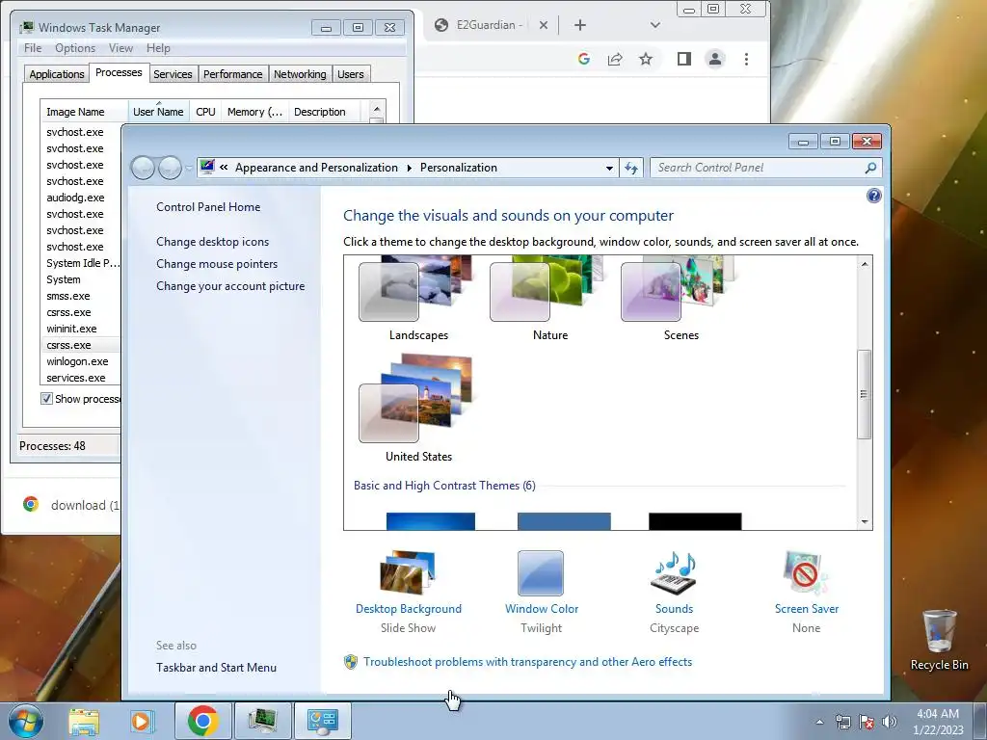The image size is (987, 740).
Task: Open Chrome's tab search chevron
Action: 655,25
